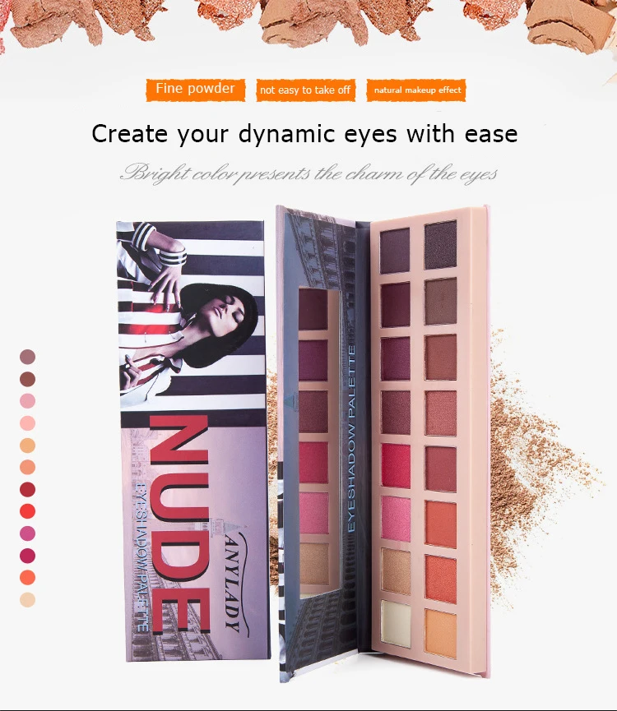The height and width of the screenshot is (711, 617).
Task: Select the topmost mauve color dot
Action: (x=28, y=357)
